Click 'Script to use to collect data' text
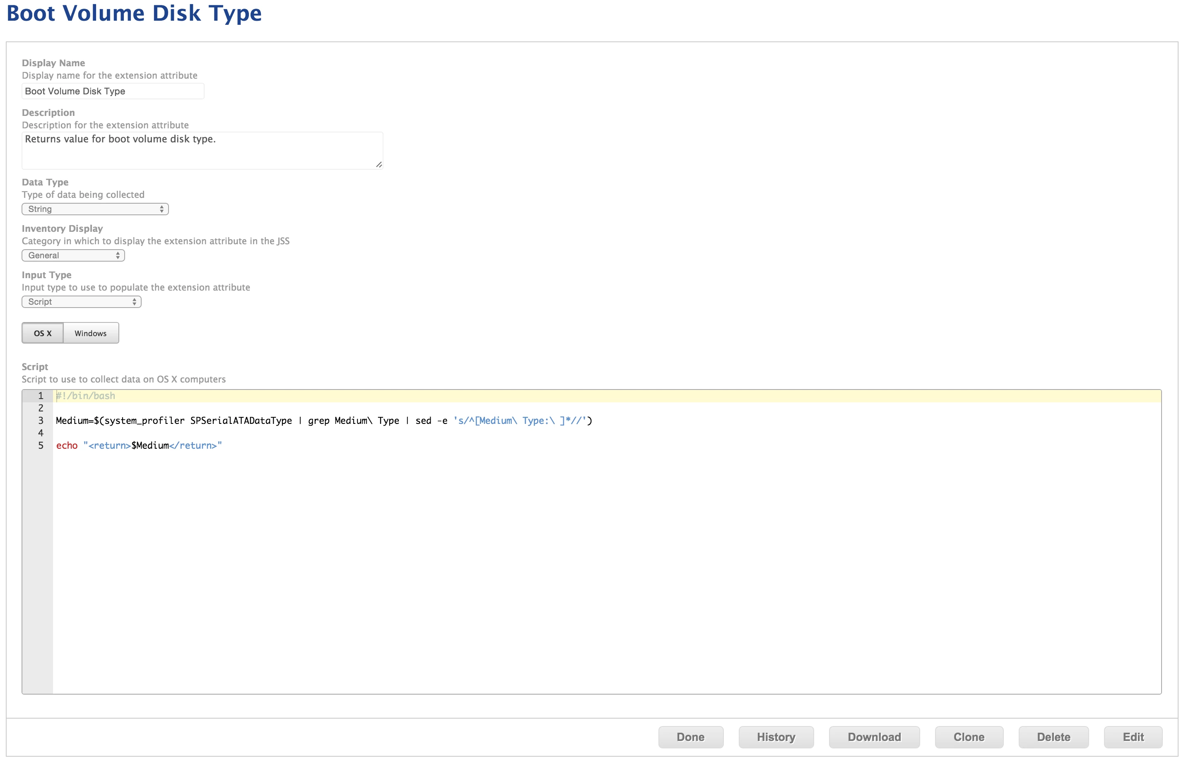 point(123,380)
